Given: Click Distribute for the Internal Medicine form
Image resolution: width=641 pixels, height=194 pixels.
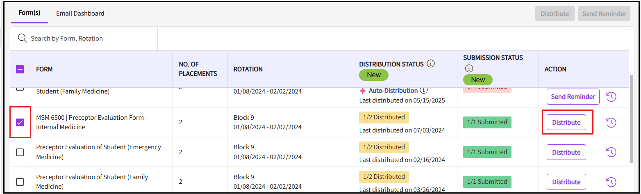Looking at the screenshot, I should pyautogui.click(x=566, y=122).
